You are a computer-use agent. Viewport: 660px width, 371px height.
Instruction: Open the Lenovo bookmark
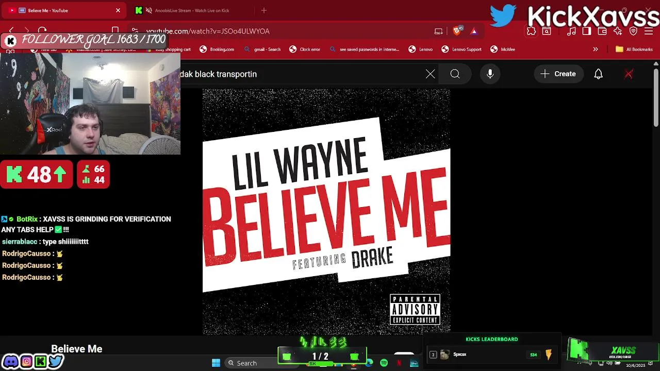[421, 49]
